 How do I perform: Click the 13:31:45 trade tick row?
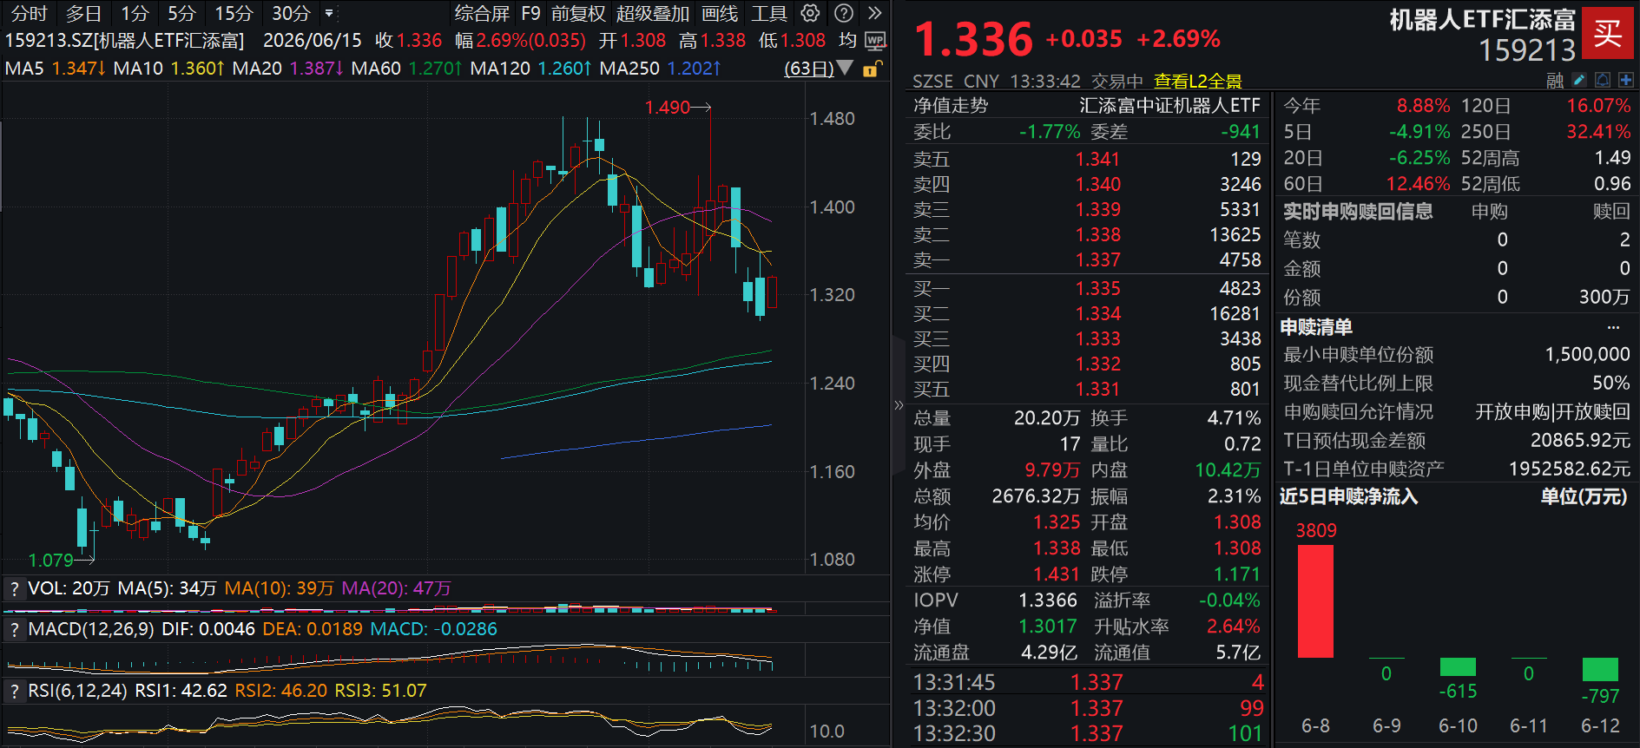1089,683
